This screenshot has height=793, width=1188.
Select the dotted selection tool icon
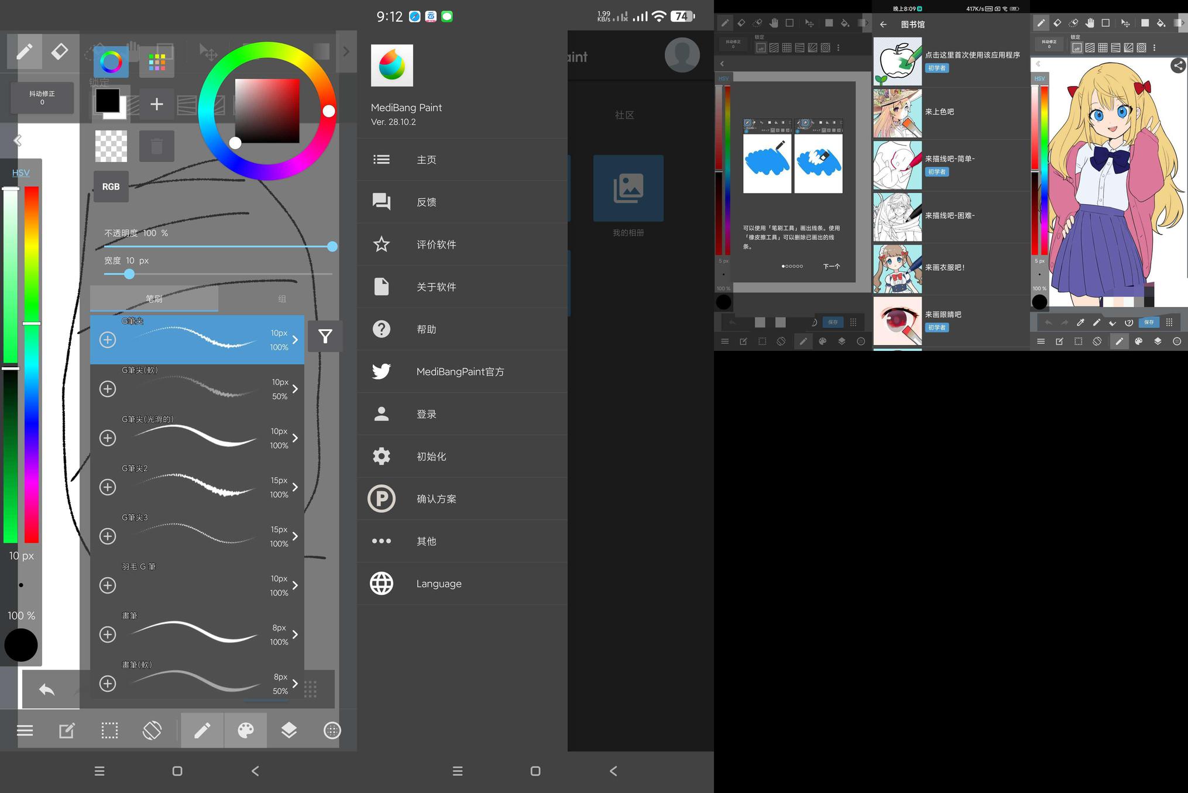[x=109, y=730]
